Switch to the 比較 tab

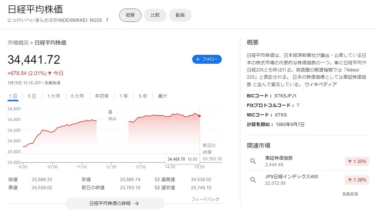tap(155, 15)
